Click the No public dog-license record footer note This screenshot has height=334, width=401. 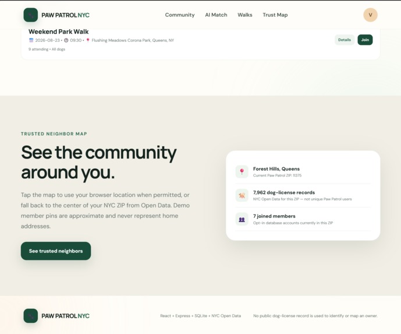tap(315, 316)
